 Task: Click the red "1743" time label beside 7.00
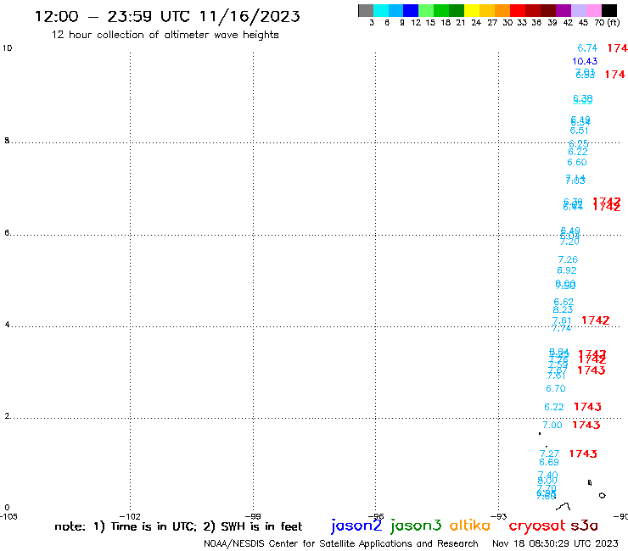[586, 425]
